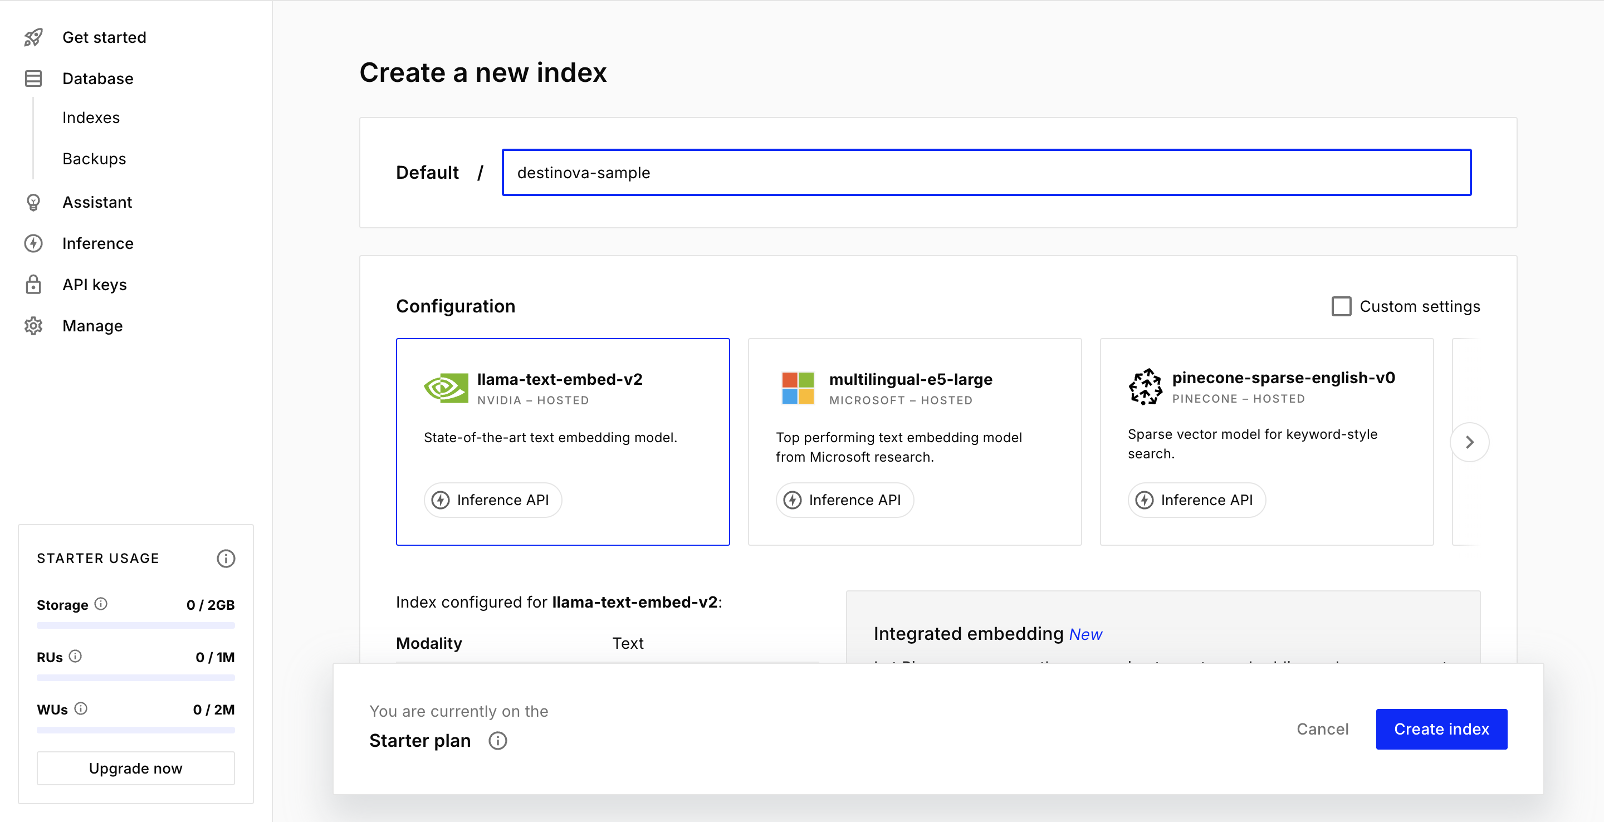Select the pinecone-sparse-english-v0 model card
1604x822 pixels.
coord(1266,442)
